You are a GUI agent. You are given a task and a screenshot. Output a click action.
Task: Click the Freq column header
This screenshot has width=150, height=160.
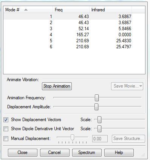click(71, 10)
